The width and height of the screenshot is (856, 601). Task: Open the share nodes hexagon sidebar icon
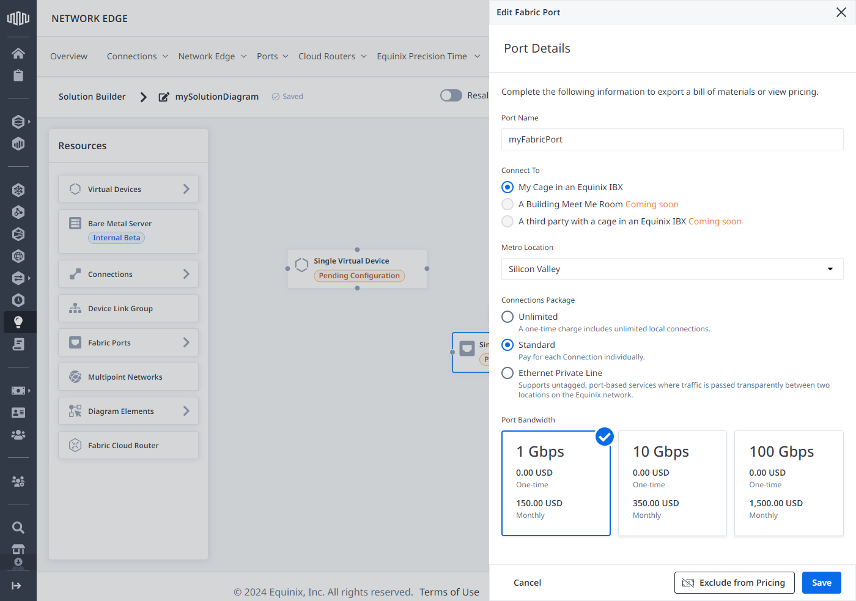[x=18, y=212]
